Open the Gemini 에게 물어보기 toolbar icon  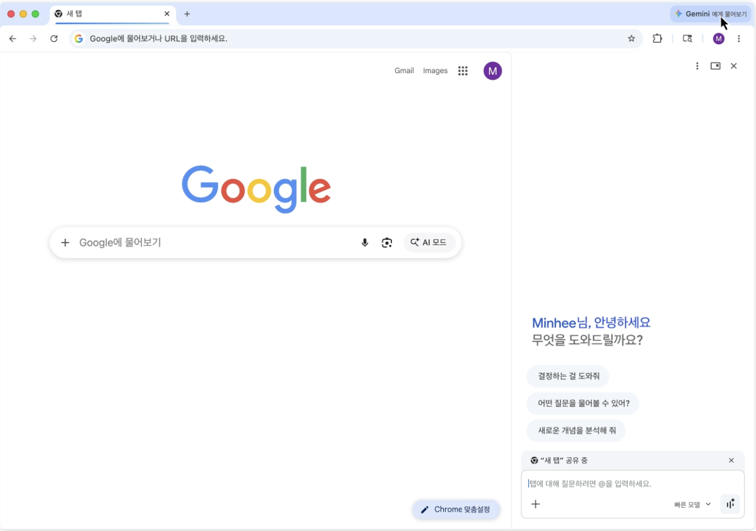pos(710,14)
